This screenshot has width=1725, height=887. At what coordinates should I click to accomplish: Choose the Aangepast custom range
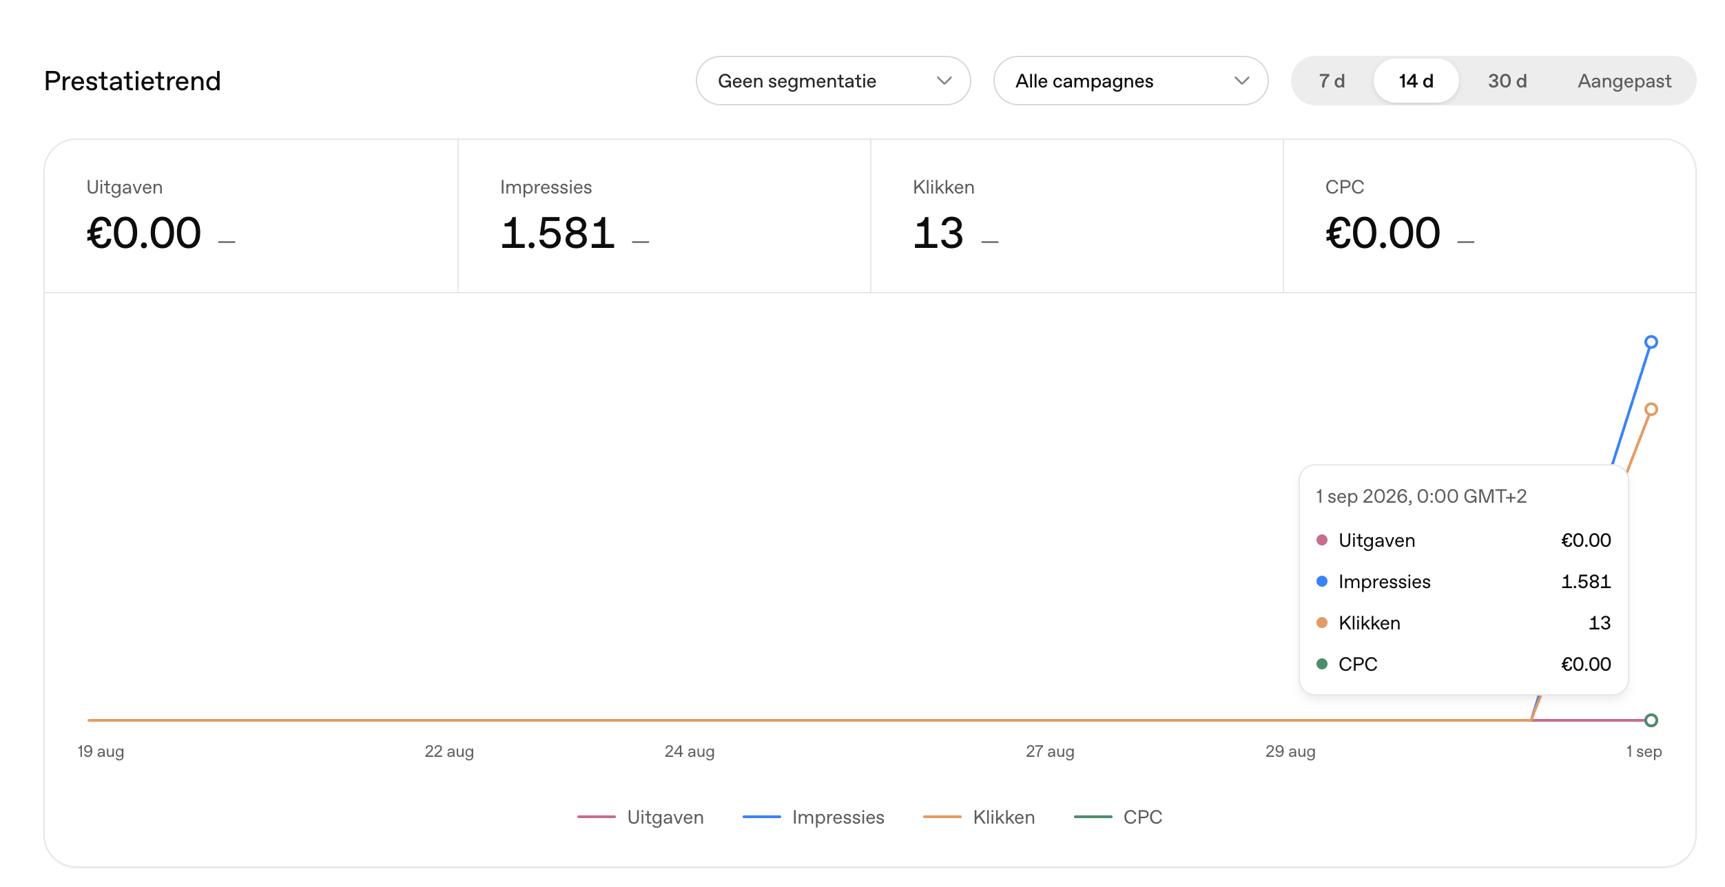coord(1624,81)
